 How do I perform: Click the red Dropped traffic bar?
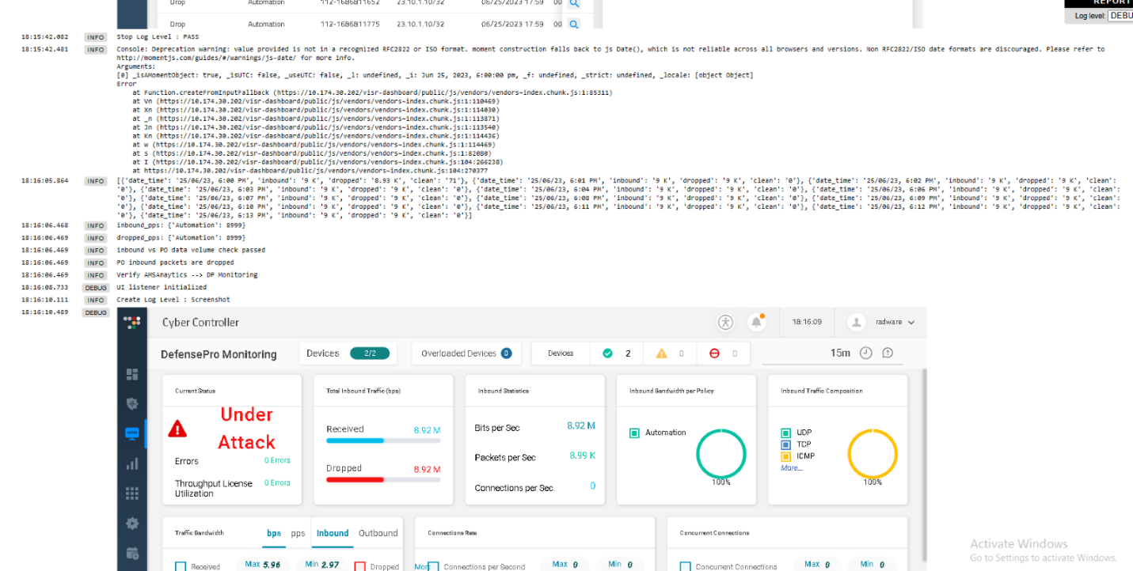(x=355, y=479)
